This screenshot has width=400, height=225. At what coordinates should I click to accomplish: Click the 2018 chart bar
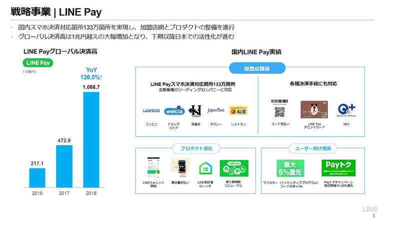click(91, 140)
